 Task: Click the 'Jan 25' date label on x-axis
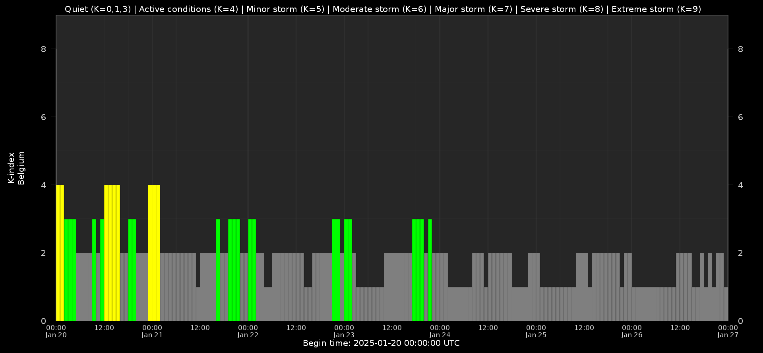click(x=536, y=335)
